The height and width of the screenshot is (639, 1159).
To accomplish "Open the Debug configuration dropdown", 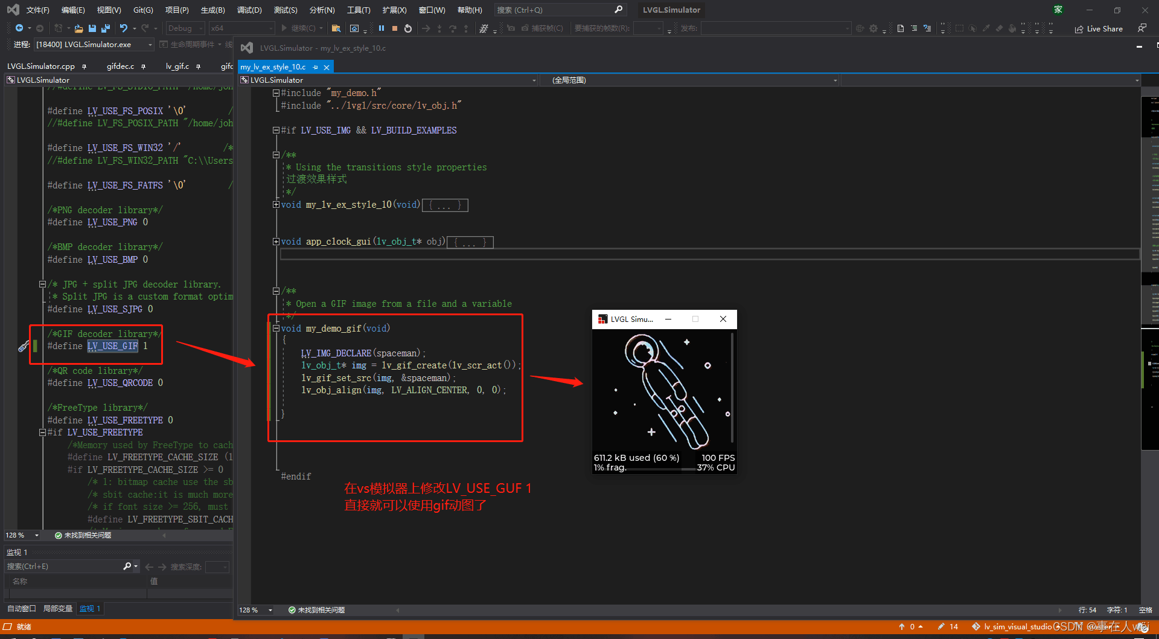I will (x=185, y=28).
